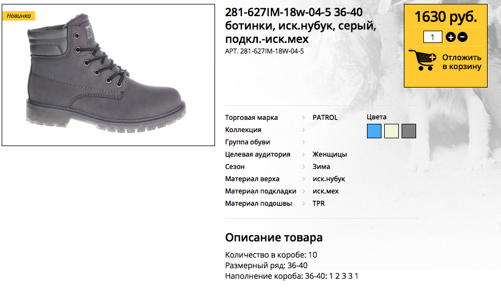Click the arrow next to Материал подошвы

click(x=303, y=204)
